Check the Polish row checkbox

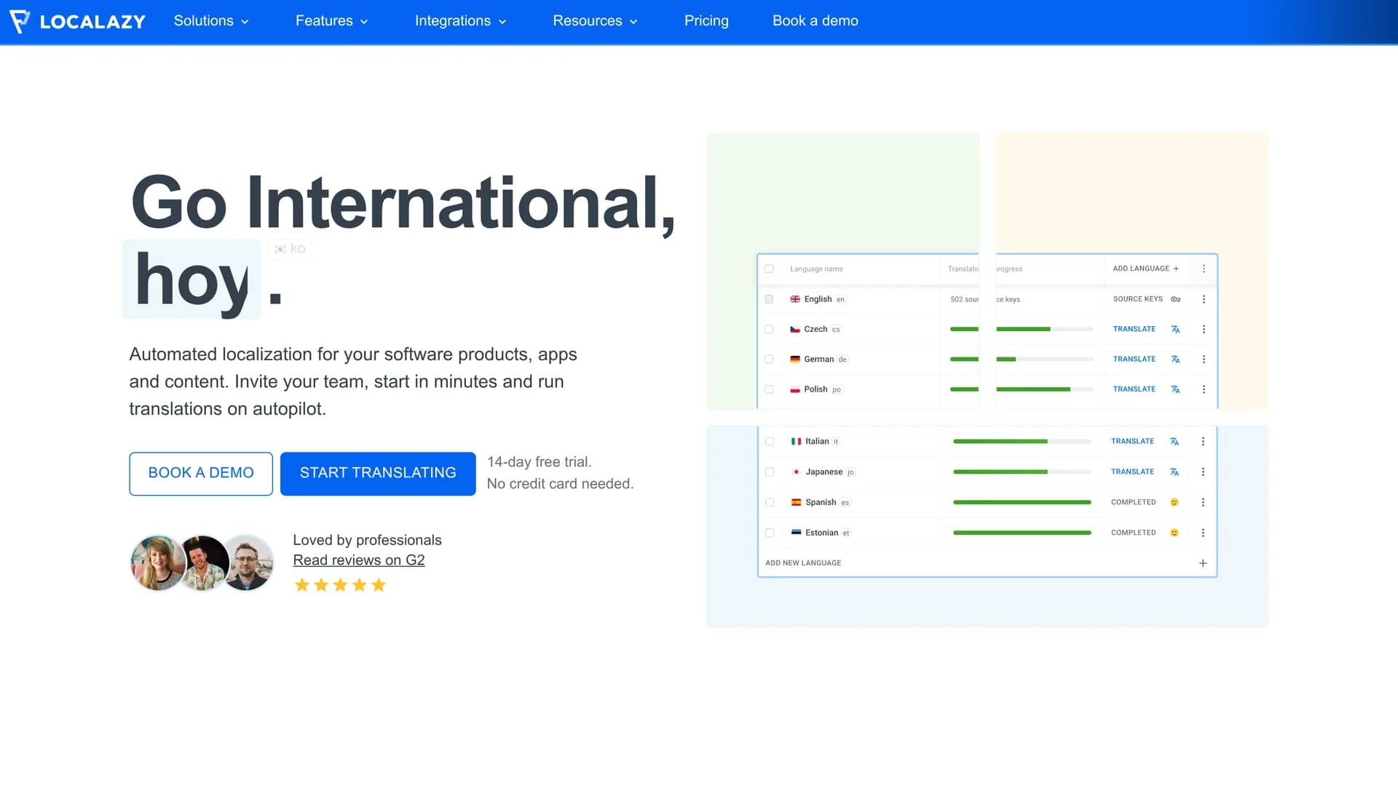pyautogui.click(x=769, y=389)
